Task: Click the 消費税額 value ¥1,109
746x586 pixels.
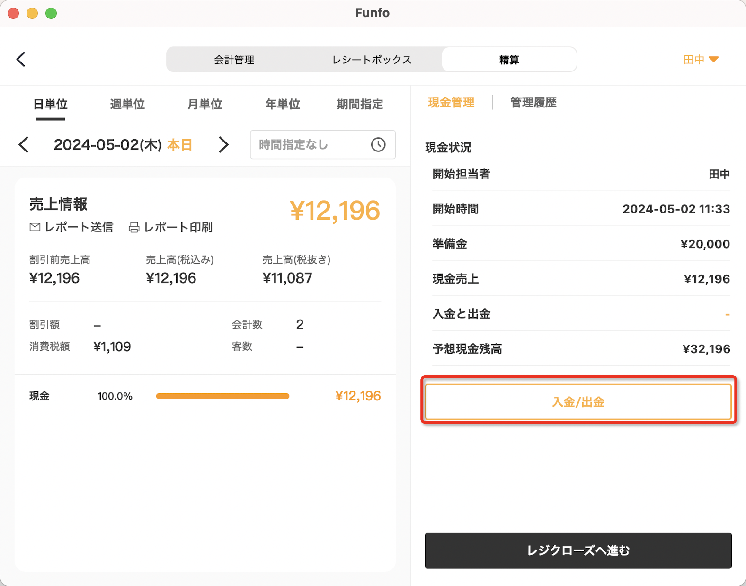Action: tap(112, 346)
